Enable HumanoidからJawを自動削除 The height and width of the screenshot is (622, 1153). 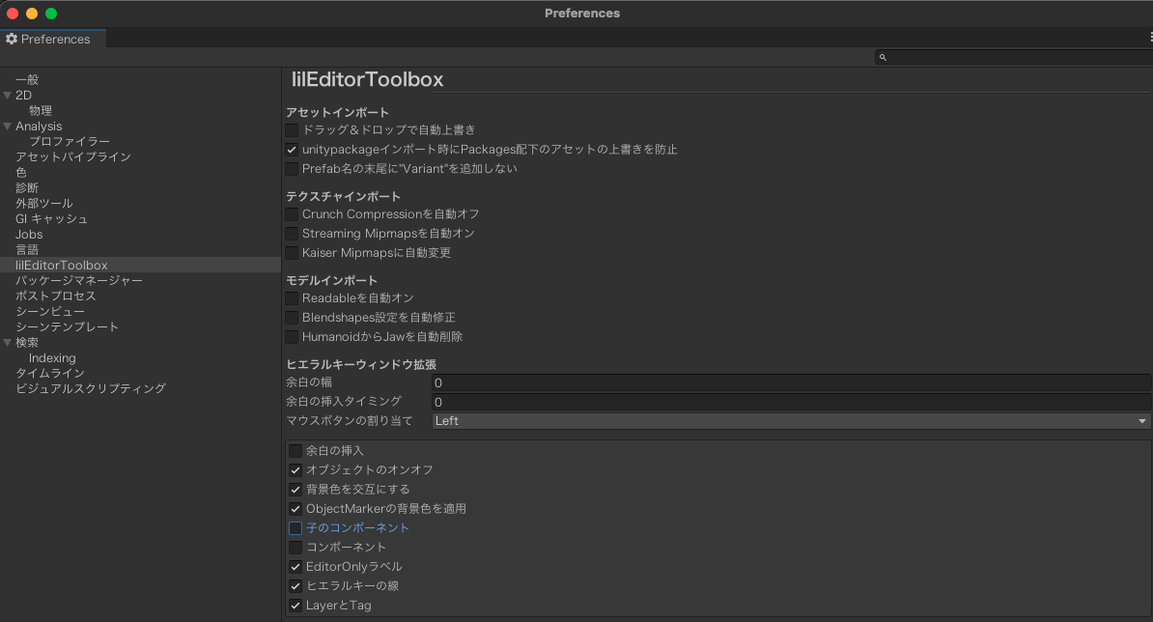pyautogui.click(x=292, y=336)
